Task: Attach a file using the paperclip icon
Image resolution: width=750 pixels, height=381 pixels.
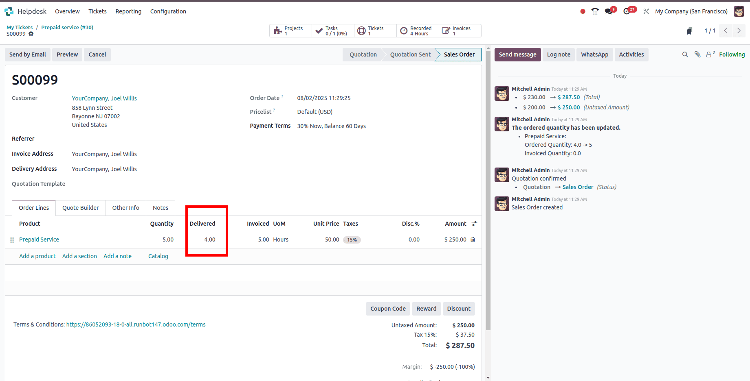Action: point(697,54)
